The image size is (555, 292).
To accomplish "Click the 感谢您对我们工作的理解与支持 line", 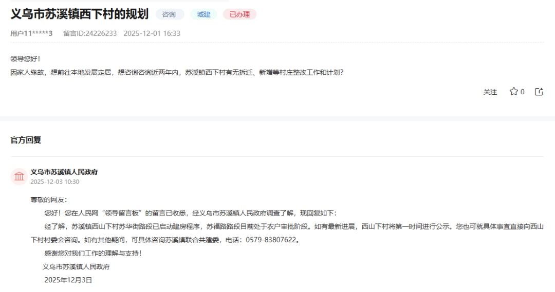I will (x=92, y=253).
